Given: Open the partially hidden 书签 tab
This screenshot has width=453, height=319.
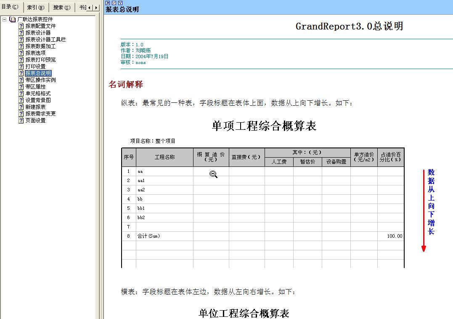Looking at the screenshot, I should (x=82, y=8).
